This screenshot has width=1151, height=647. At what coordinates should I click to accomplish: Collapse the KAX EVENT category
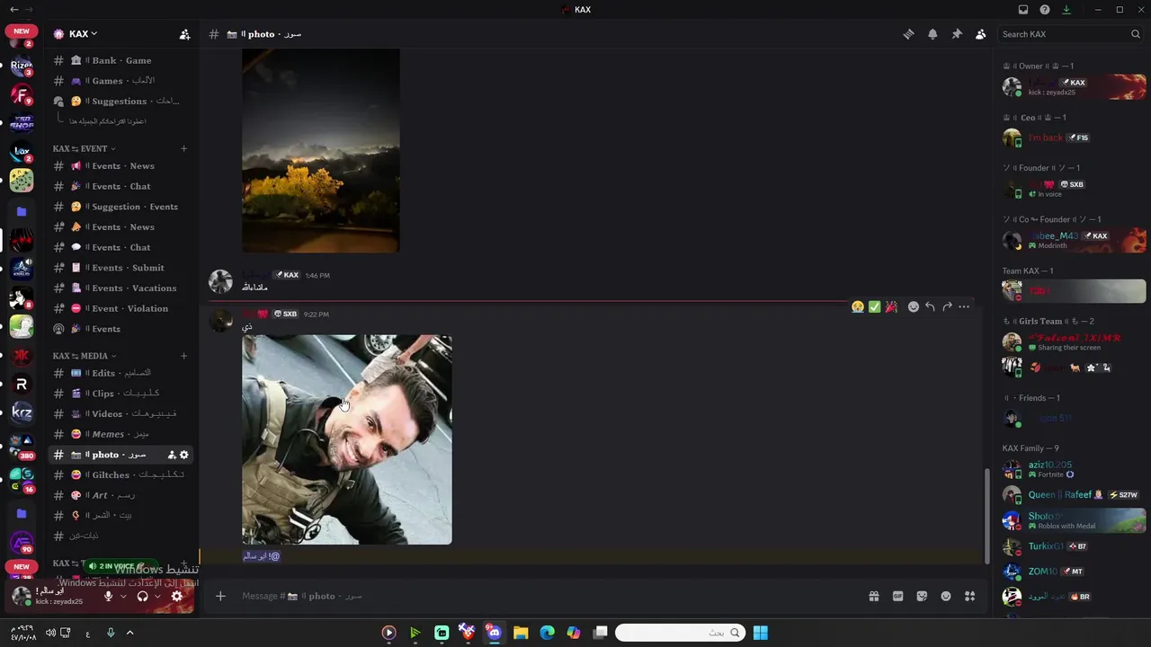pyautogui.click(x=84, y=148)
